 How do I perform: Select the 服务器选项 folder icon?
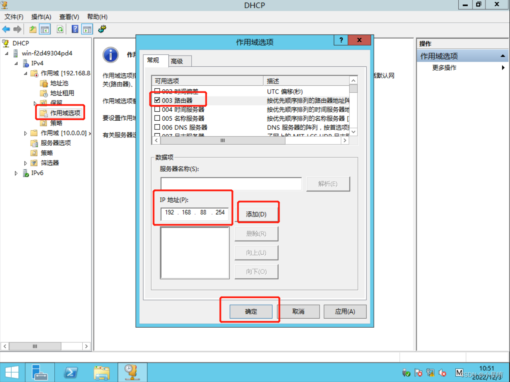(34, 143)
